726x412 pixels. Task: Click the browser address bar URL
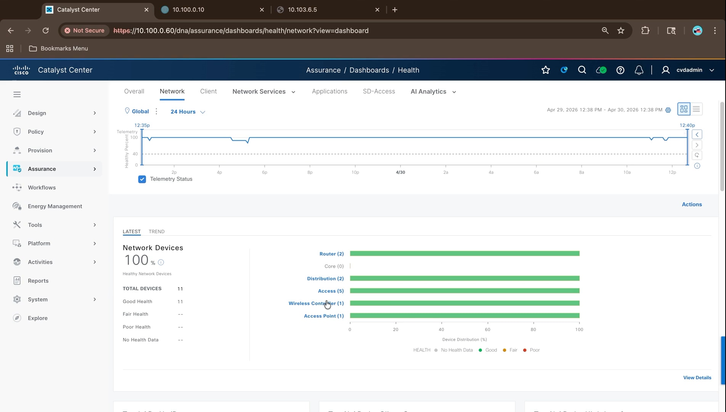(x=241, y=31)
